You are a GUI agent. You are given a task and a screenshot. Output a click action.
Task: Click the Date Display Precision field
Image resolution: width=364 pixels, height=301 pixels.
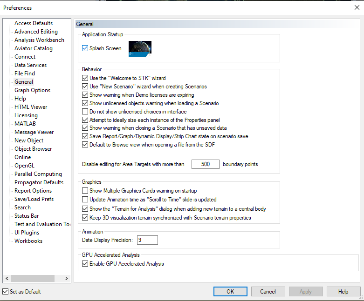[147, 240]
